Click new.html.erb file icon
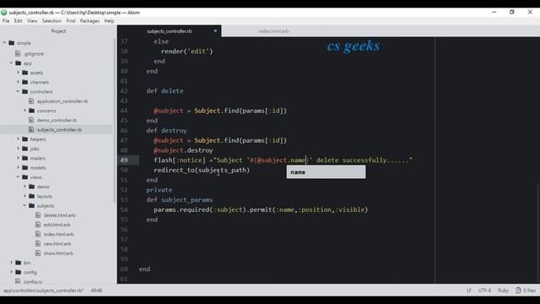The height and width of the screenshot is (304, 540). tap(38, 243)
